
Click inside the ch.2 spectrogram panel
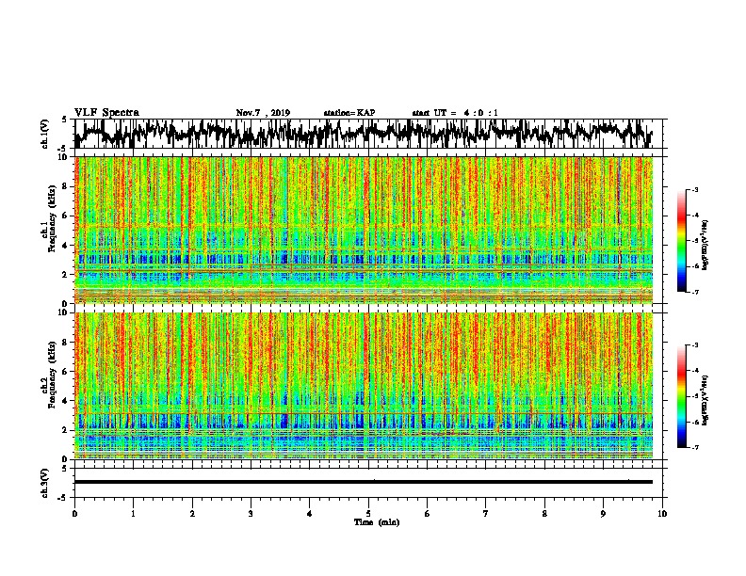point(364,386)
